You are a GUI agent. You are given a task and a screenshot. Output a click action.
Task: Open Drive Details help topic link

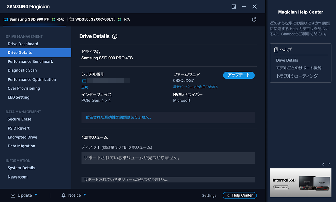[x=287, y=60]
